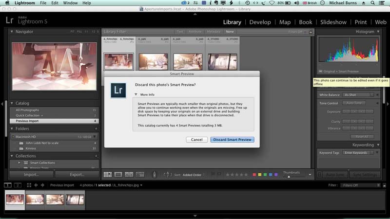Open grid shortcut icon in filmstrip bar
390x219 pixels.
pos(29,185)
